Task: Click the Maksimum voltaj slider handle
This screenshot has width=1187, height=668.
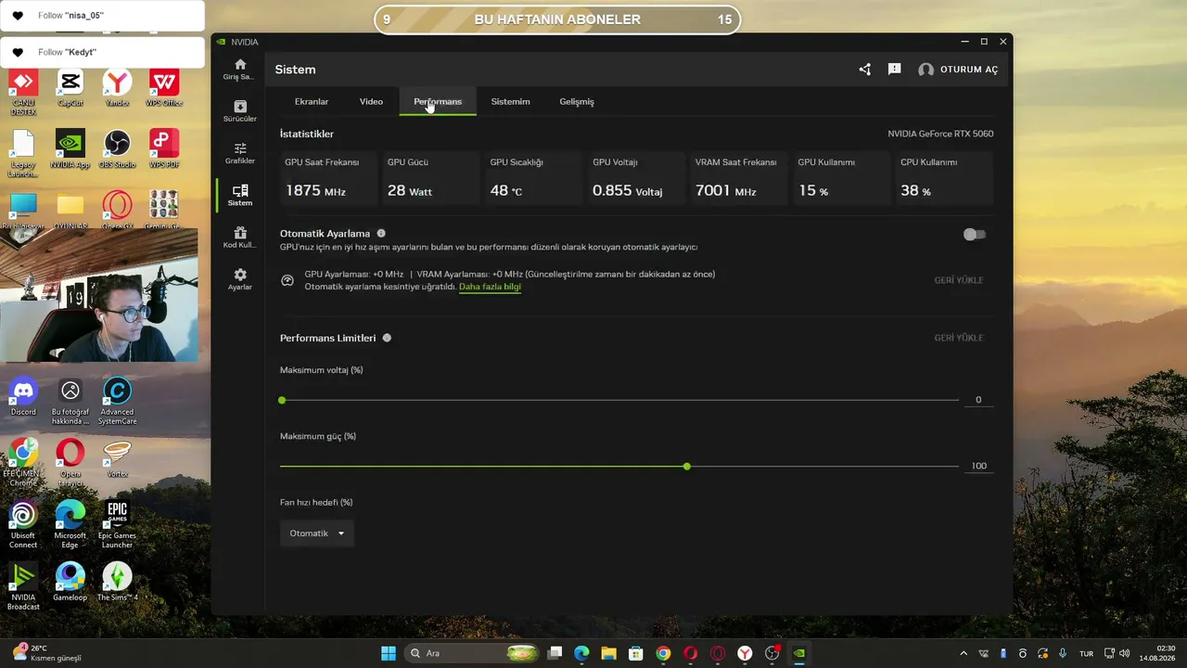Action: (282, 400)
